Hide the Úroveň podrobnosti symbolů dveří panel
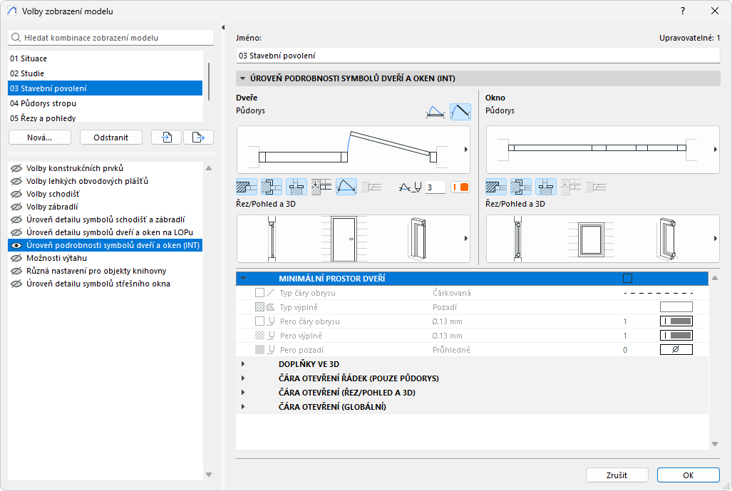The image size is (732, 491). [x=16, y=245]
